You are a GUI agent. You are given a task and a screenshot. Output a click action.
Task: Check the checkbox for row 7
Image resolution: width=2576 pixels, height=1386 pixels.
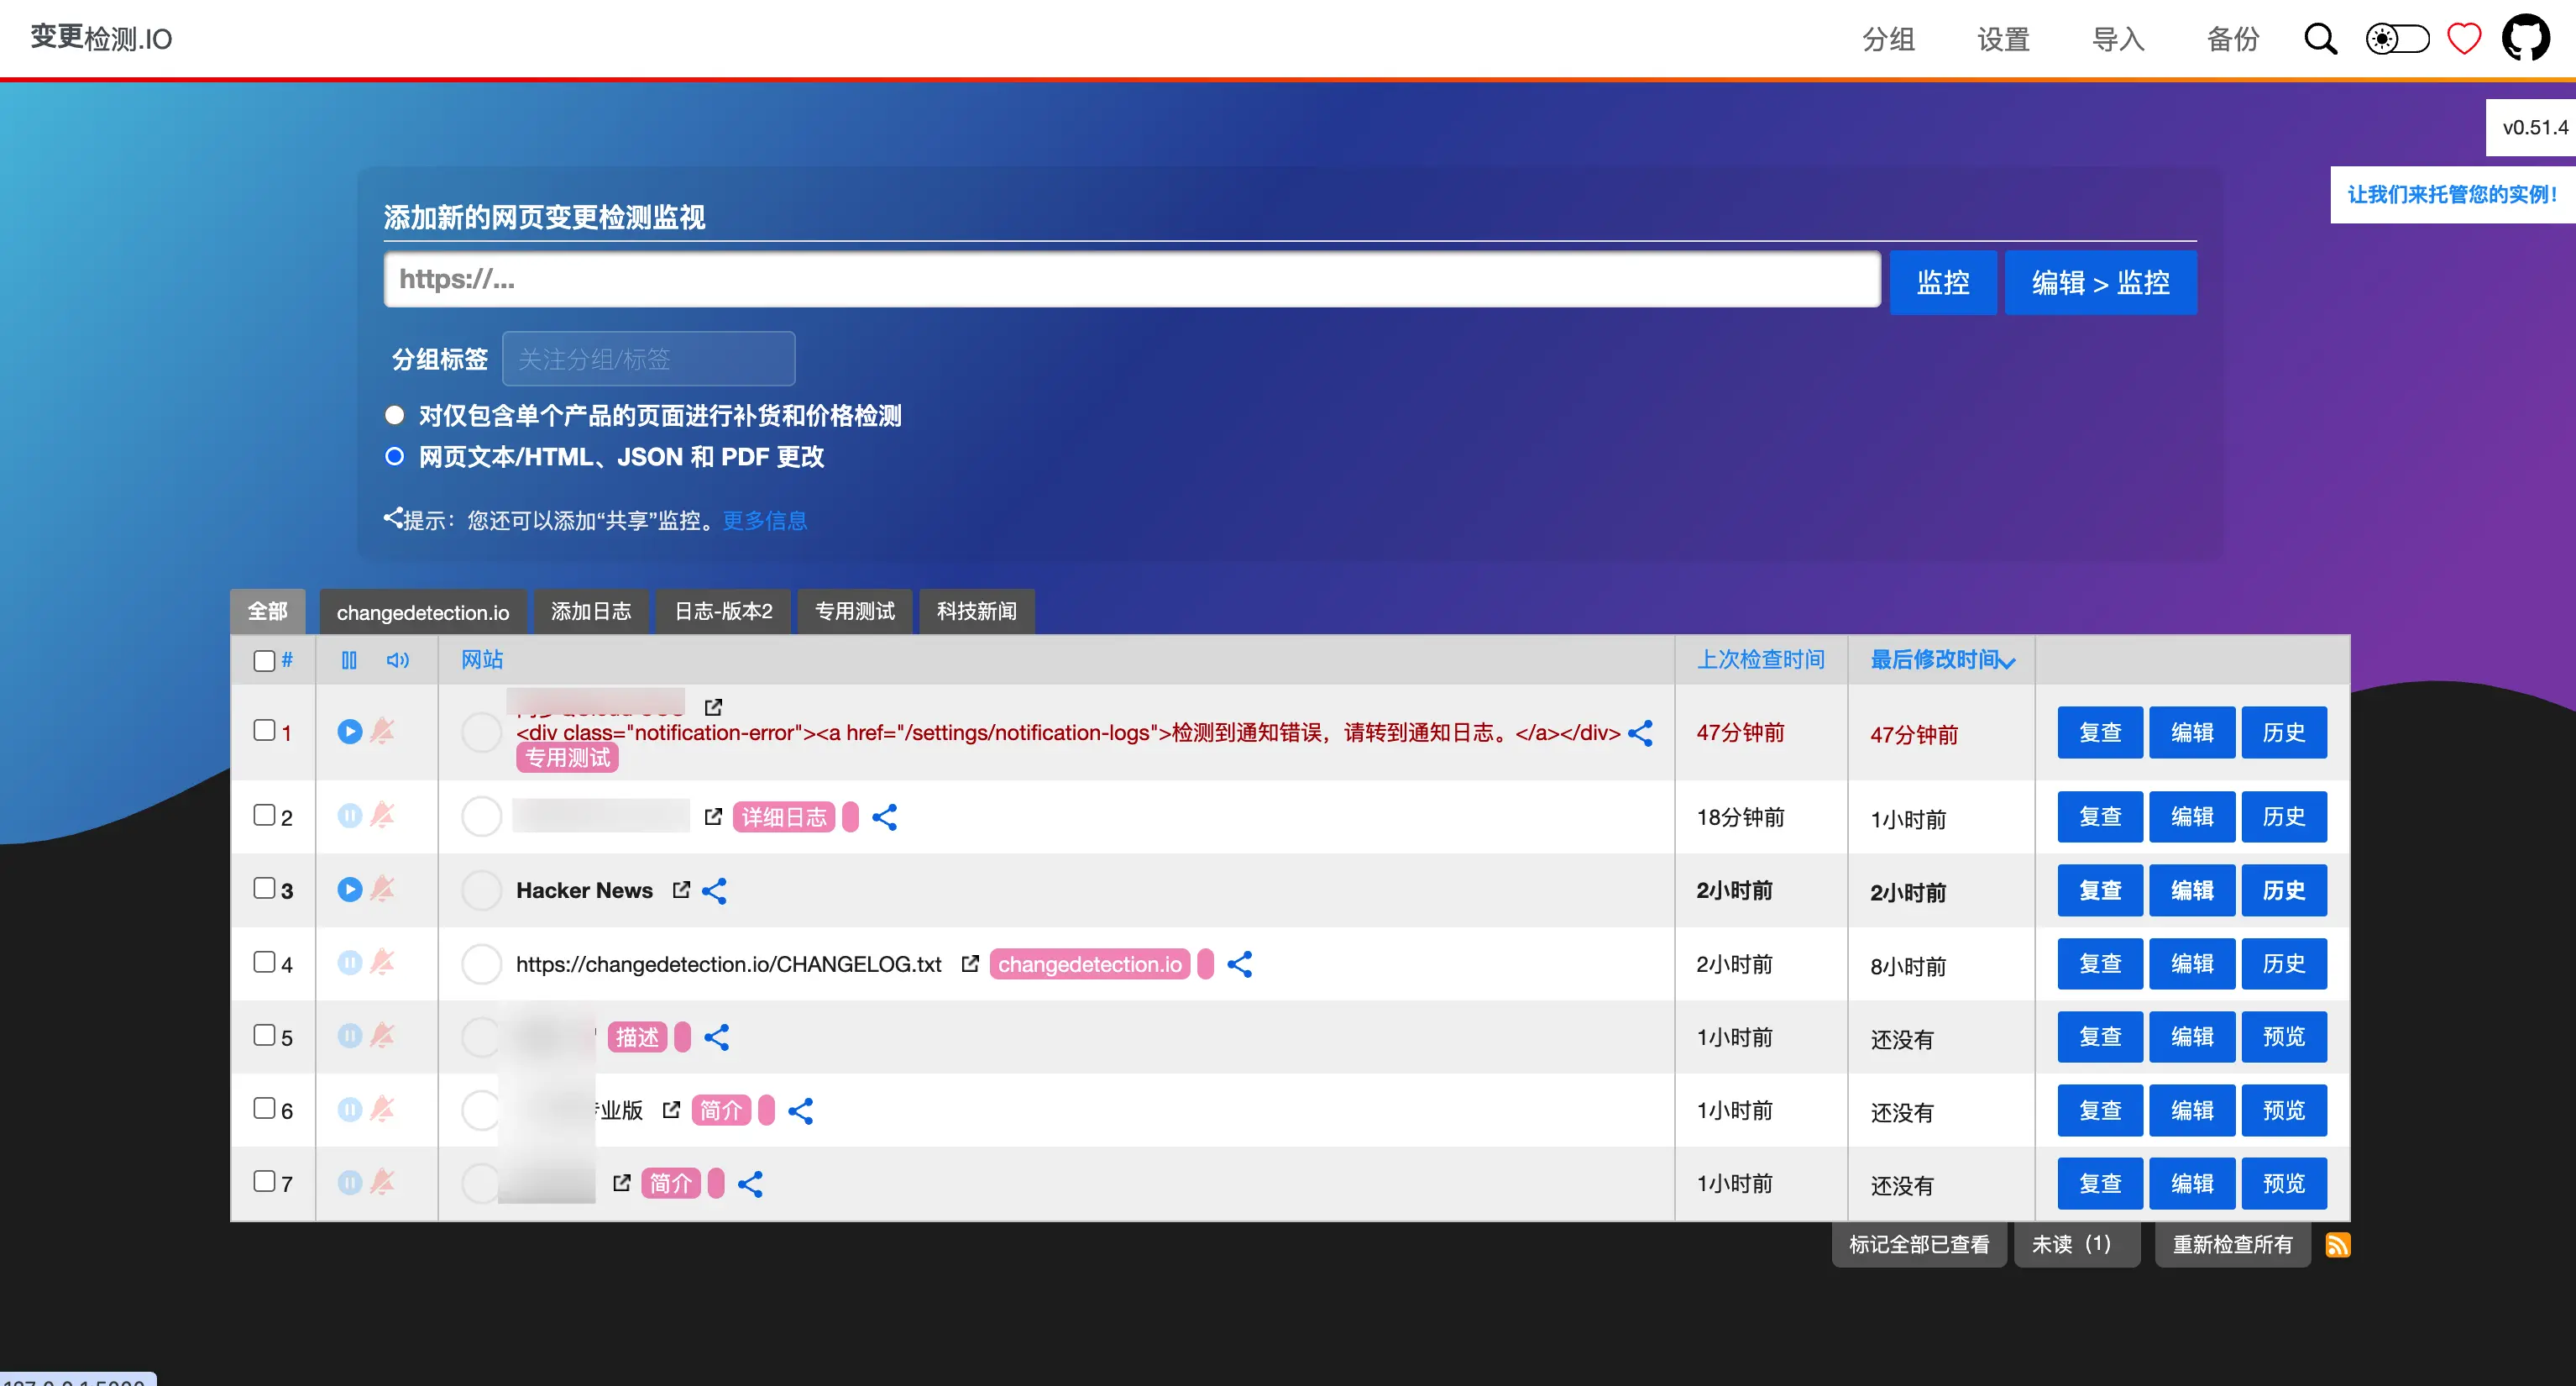pyautogui.click(x=264, y=1181)
